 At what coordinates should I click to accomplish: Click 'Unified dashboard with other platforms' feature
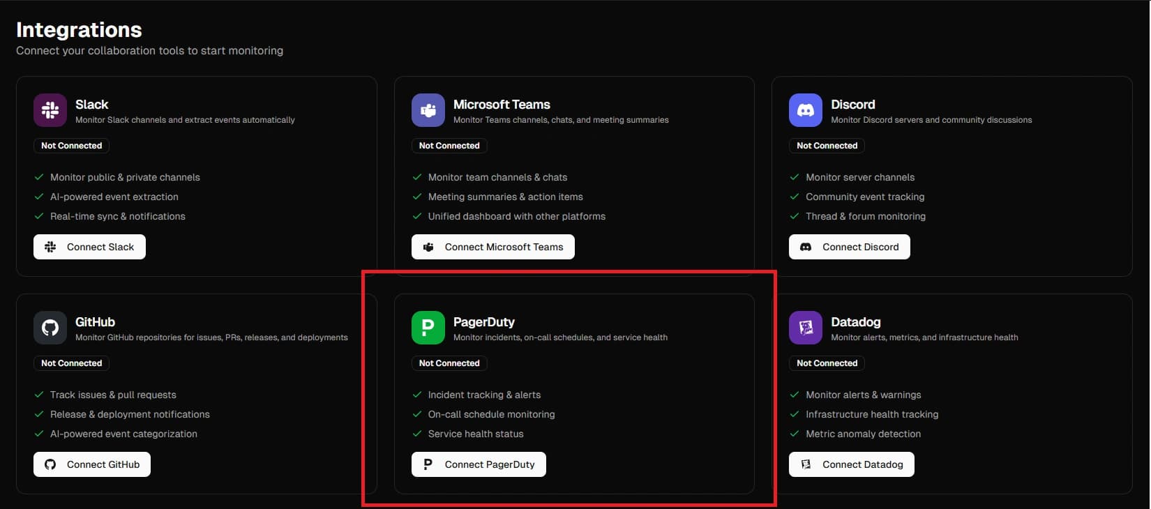pyautogui.click(x=517, y=216)
